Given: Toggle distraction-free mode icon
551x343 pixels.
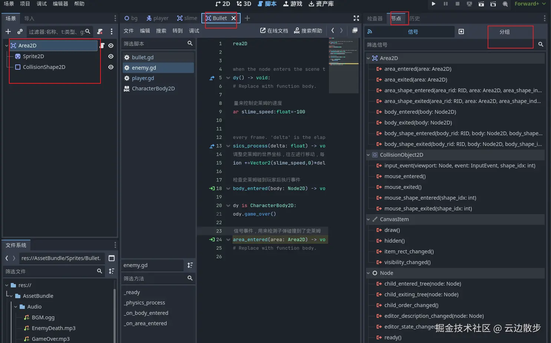Looking at the screenshot, I should (356, 18).
